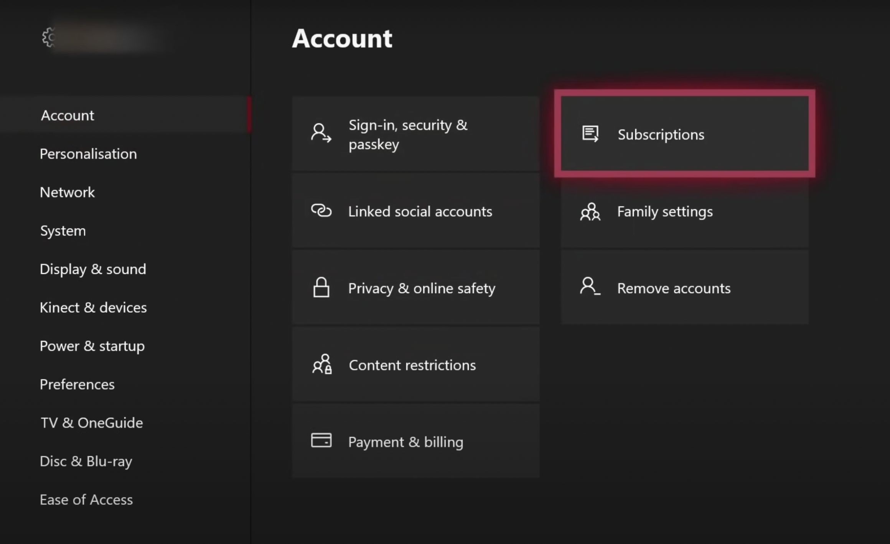The width and height of the screenshot is (890, 544).
Task: Select Display & sound
Action: [x=93, y=269]
